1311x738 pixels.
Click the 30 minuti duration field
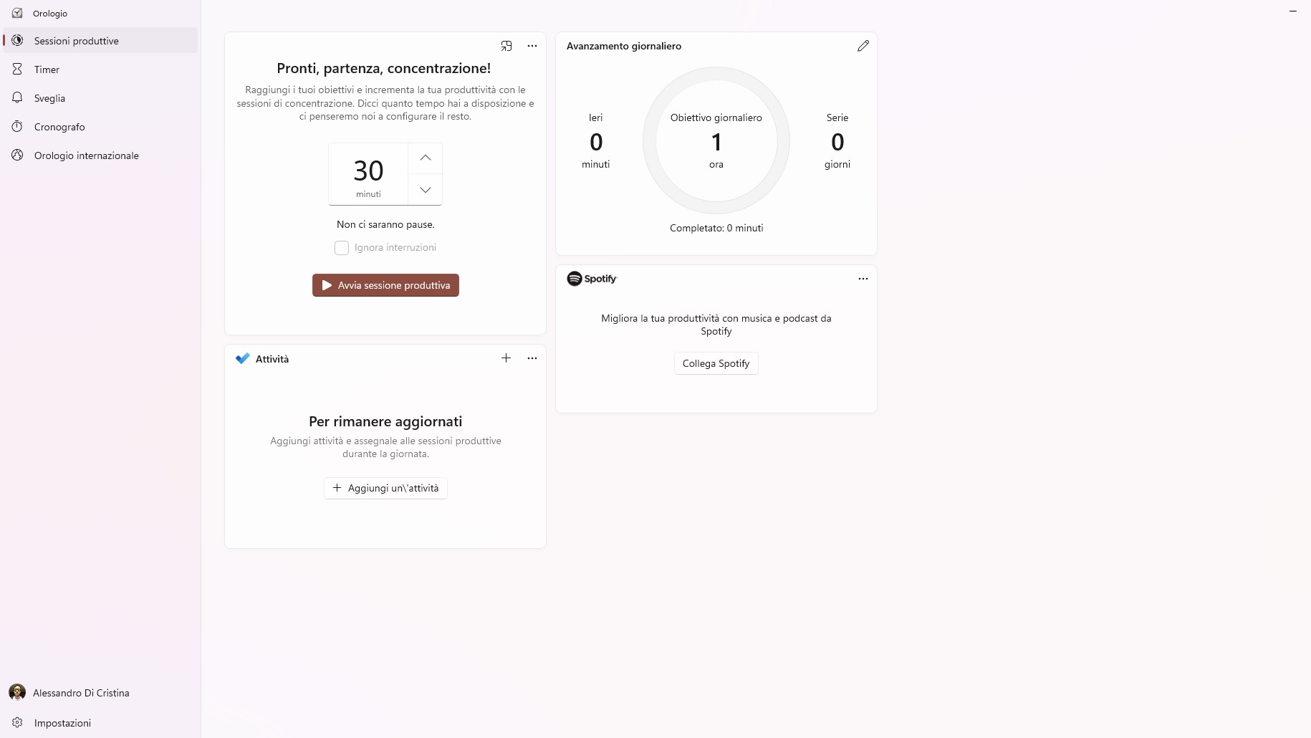point(368,174)
